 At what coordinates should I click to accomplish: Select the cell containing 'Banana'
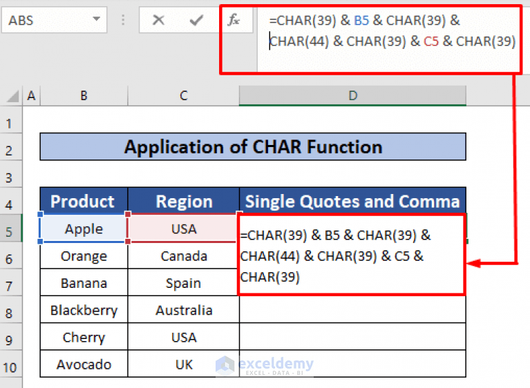pyautogui.click(x=84, y=282)
